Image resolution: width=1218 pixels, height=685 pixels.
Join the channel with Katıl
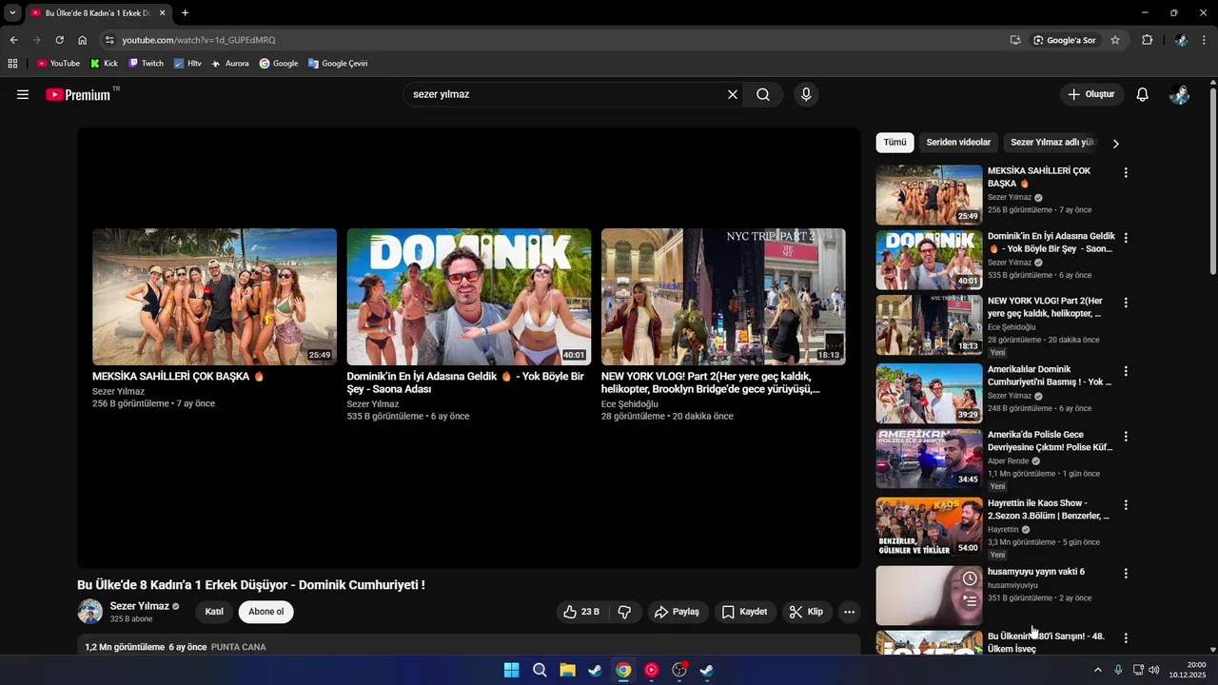(x=214, y=612)
